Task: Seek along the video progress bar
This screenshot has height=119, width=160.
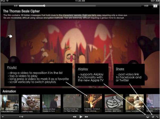Action: tap(80, 6)
